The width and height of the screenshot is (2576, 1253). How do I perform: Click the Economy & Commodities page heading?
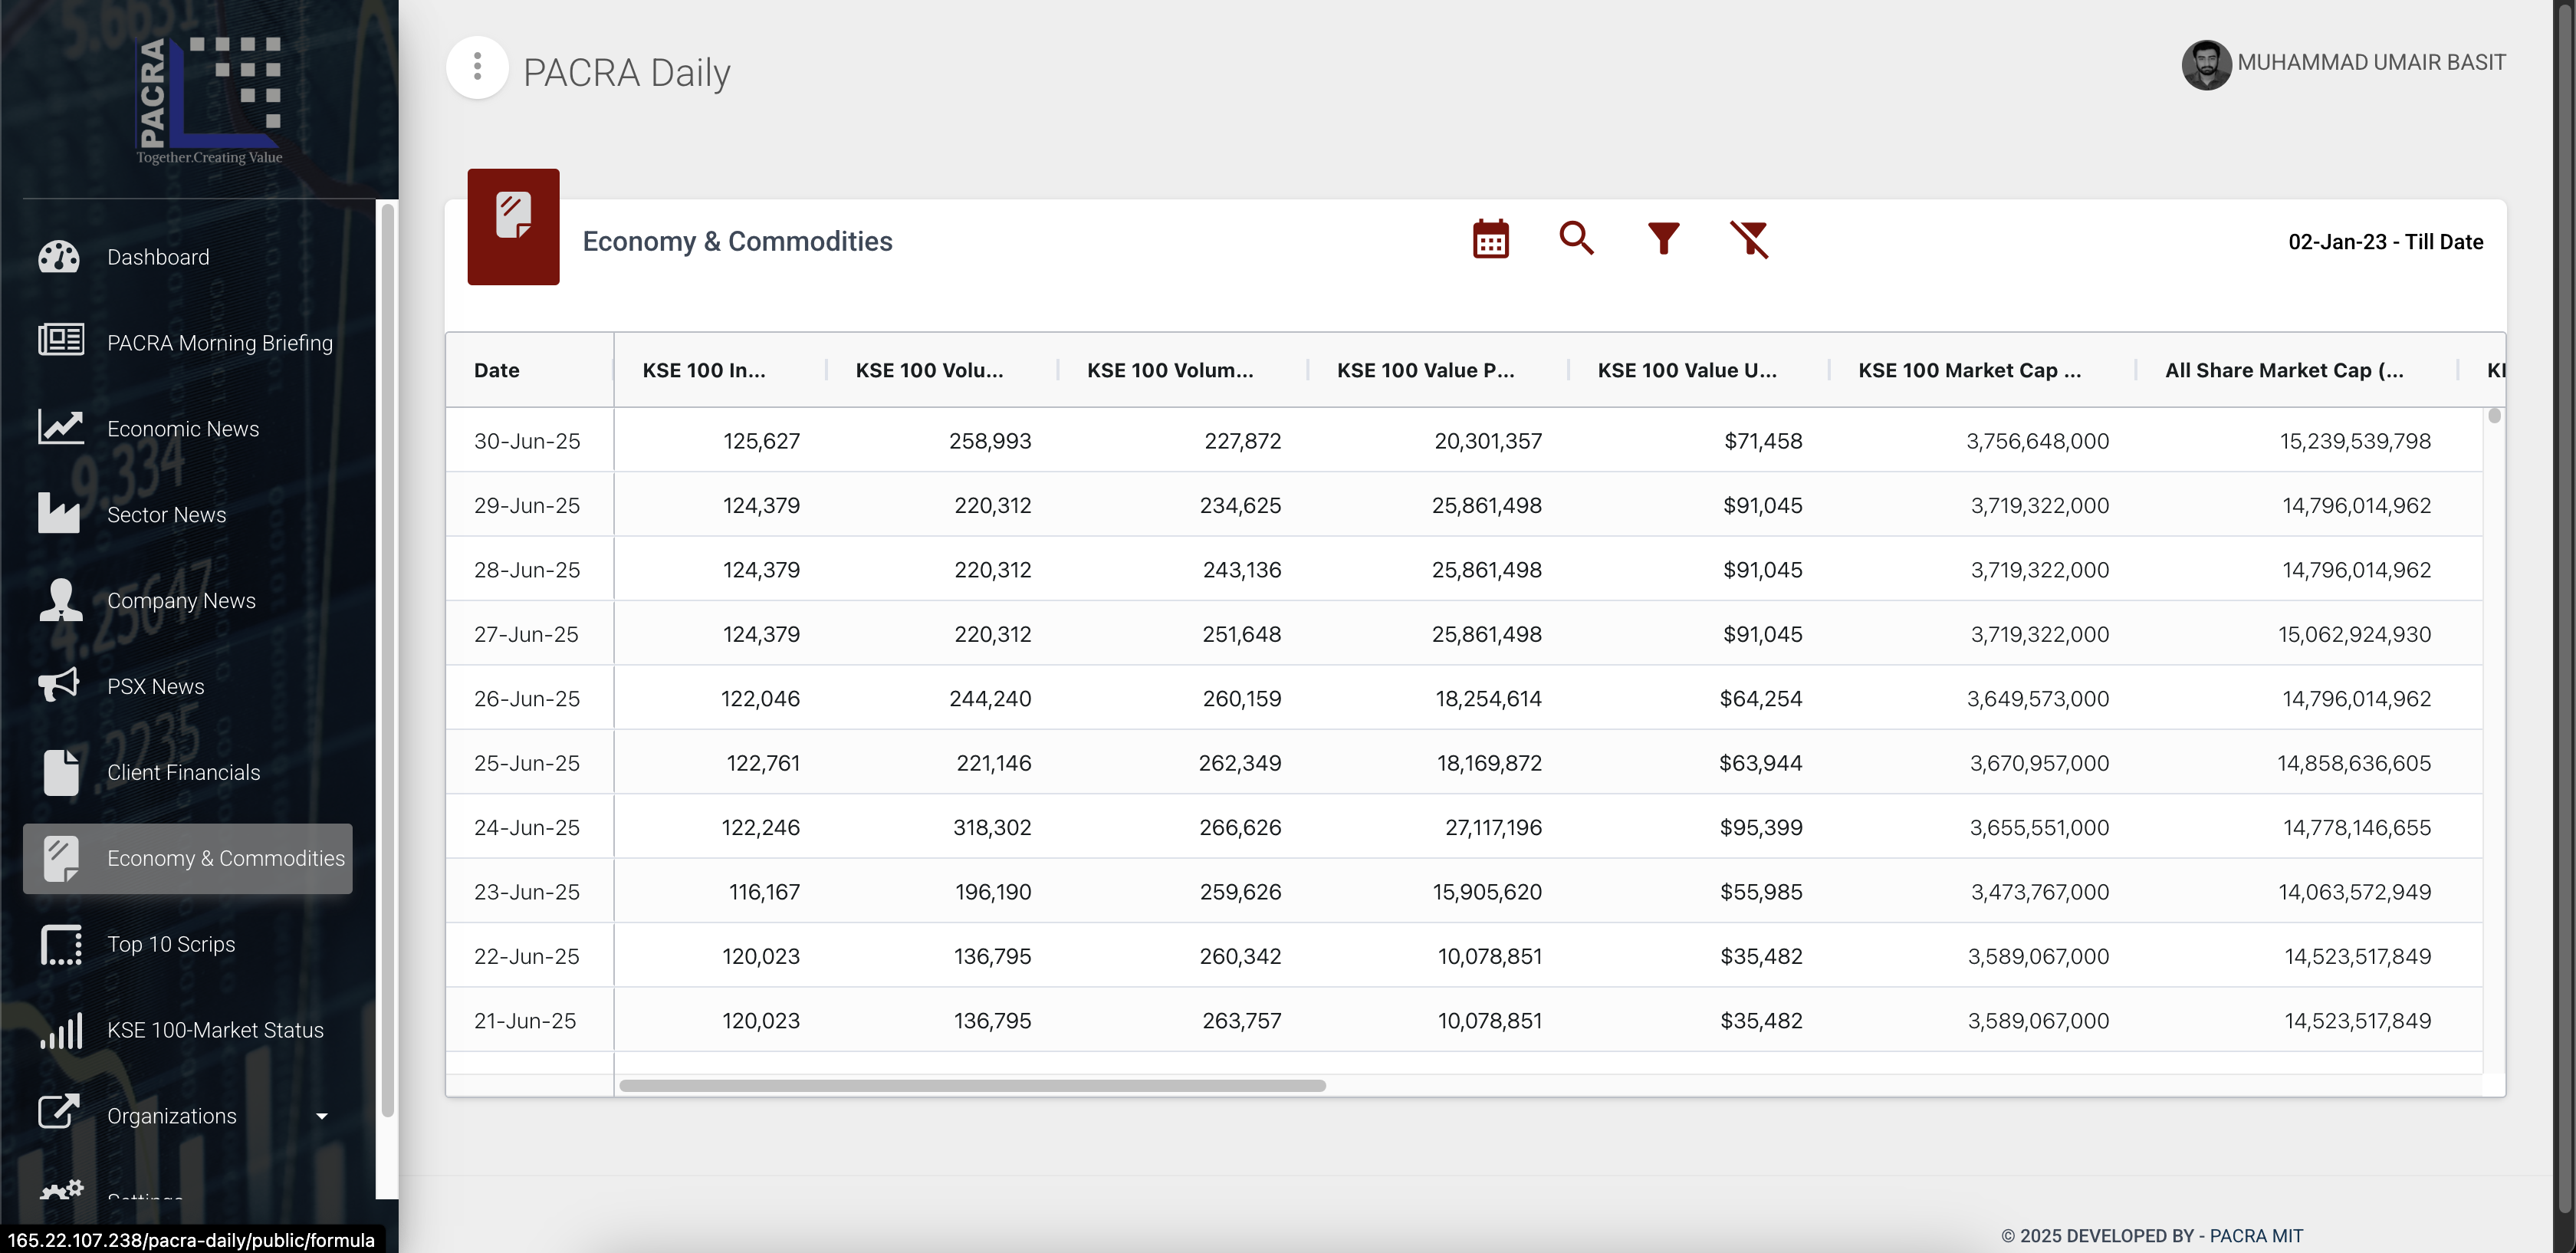click(737, 241)
